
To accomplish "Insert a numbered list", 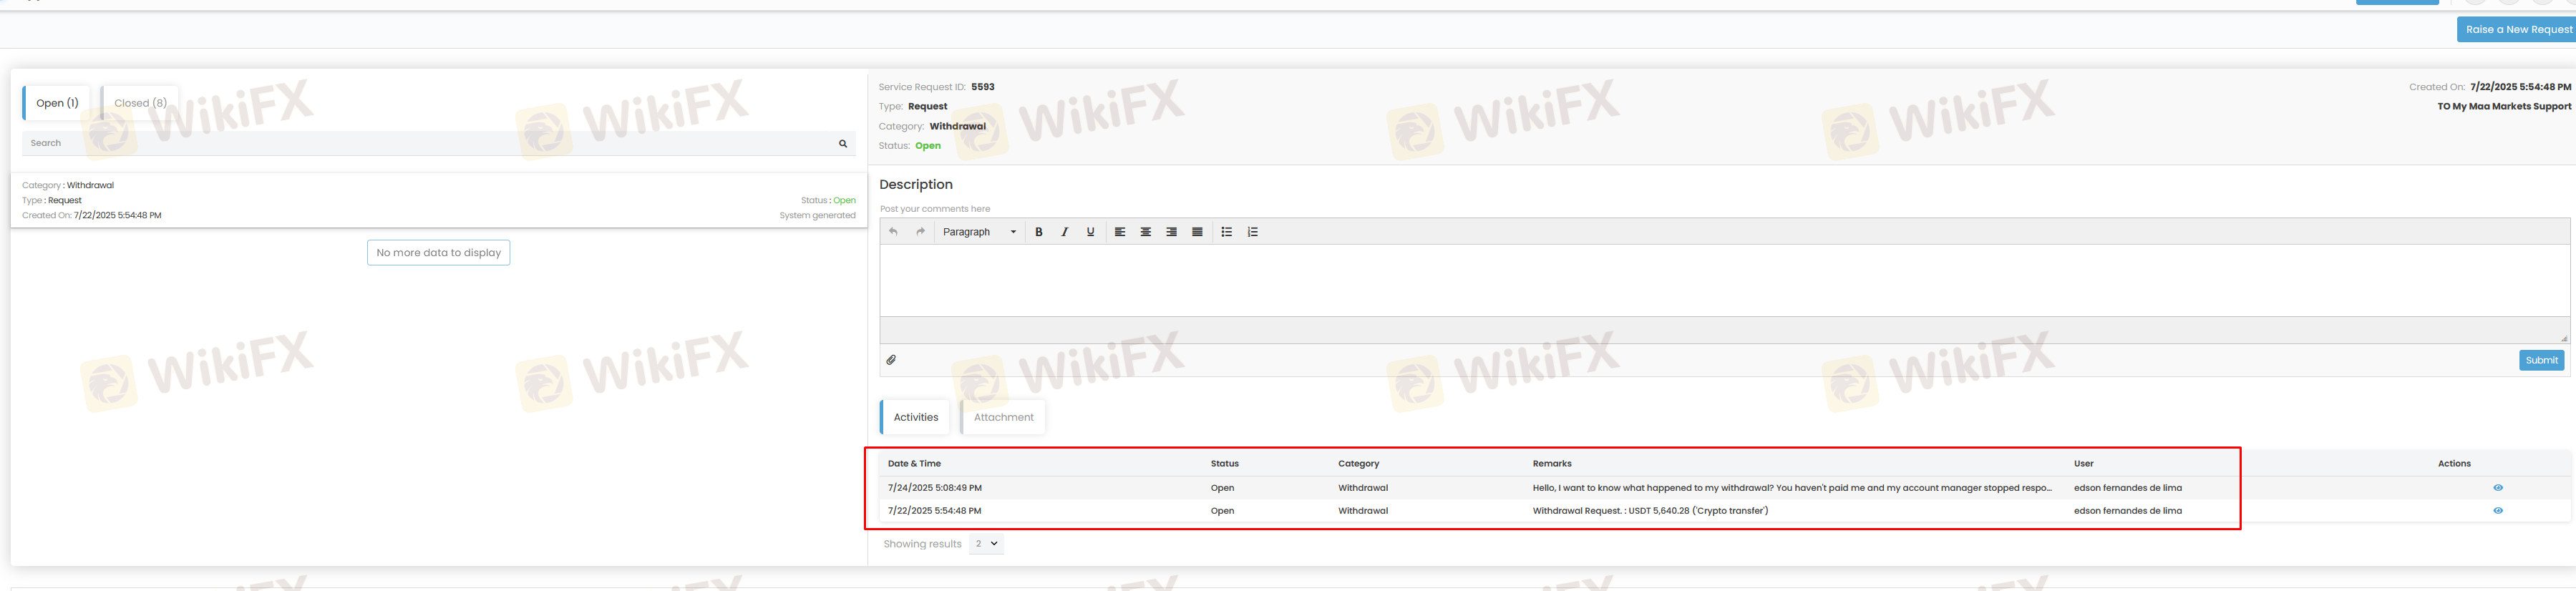I will coord(1253,232).
